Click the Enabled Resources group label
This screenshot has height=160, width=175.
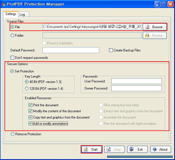(x=38, y=98)
